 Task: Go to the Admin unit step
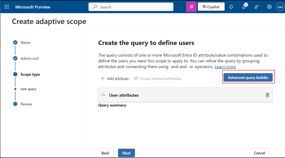pos(26,58)
